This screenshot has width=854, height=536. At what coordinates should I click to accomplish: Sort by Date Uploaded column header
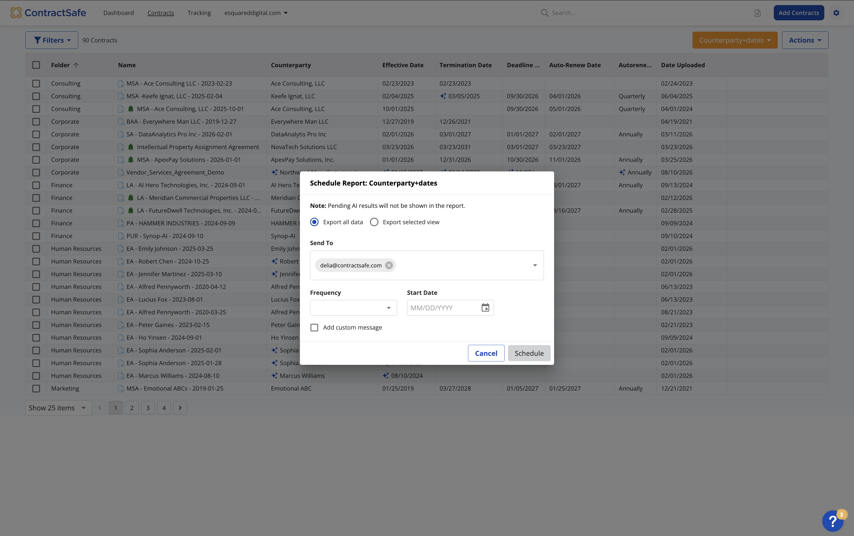683,65
